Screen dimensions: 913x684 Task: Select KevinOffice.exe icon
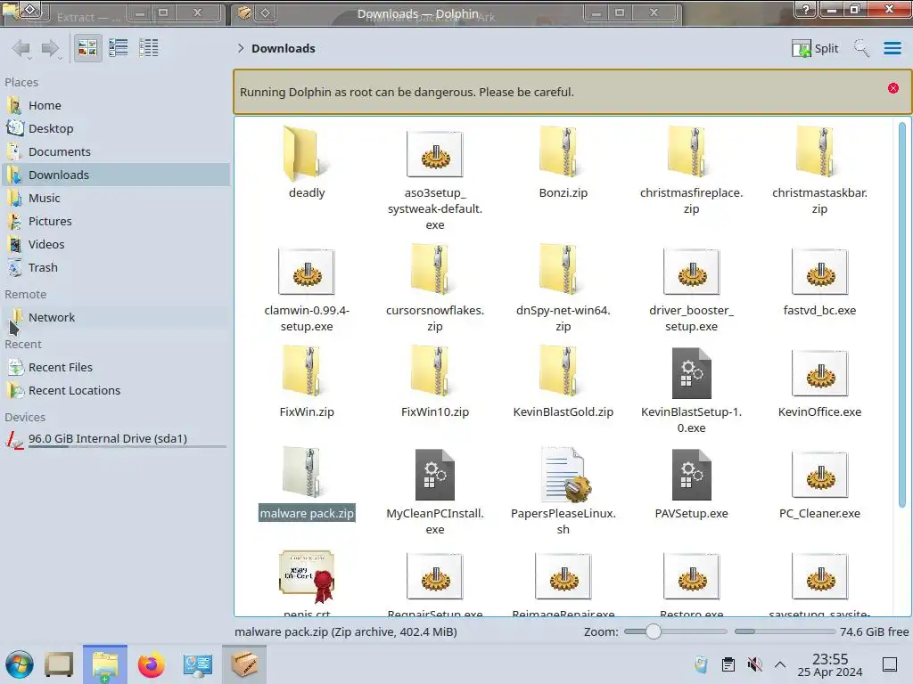[819, 373]
